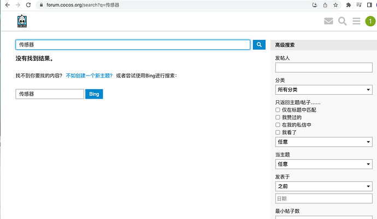Toggle the browser side panel icon

pos(369,5)
